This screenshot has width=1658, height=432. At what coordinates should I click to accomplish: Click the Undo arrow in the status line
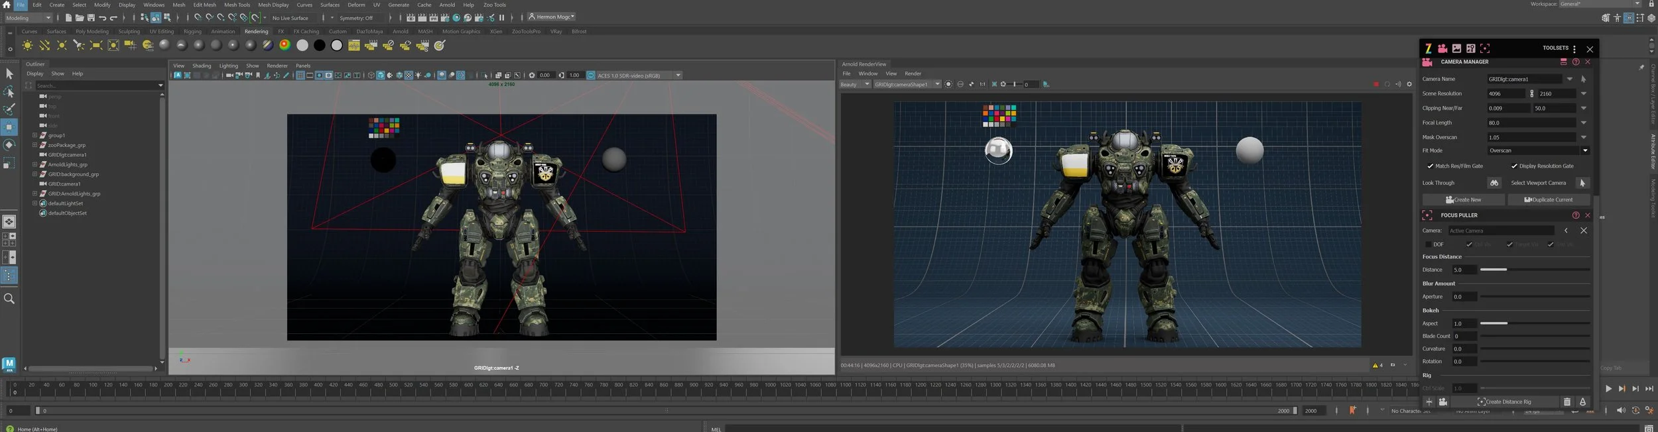click(x=102, y=18)
